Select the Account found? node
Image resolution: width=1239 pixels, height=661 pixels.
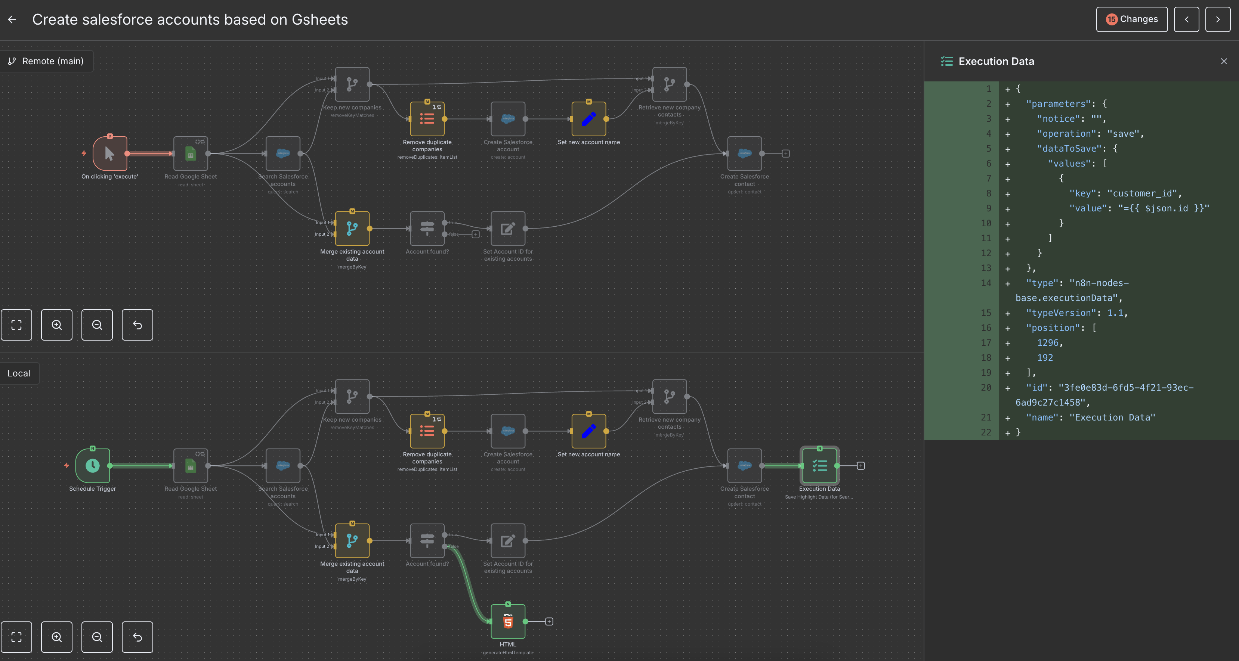click(427, 541)
